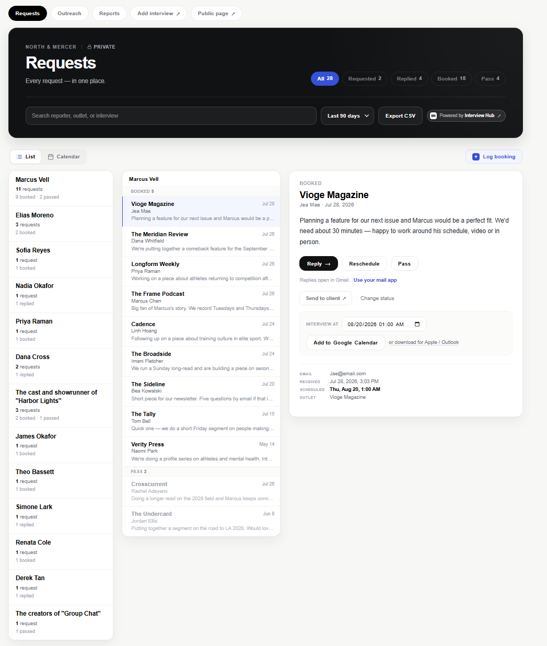Click the Log booking button
Viewport: 547px width, 646px height.
494,157
